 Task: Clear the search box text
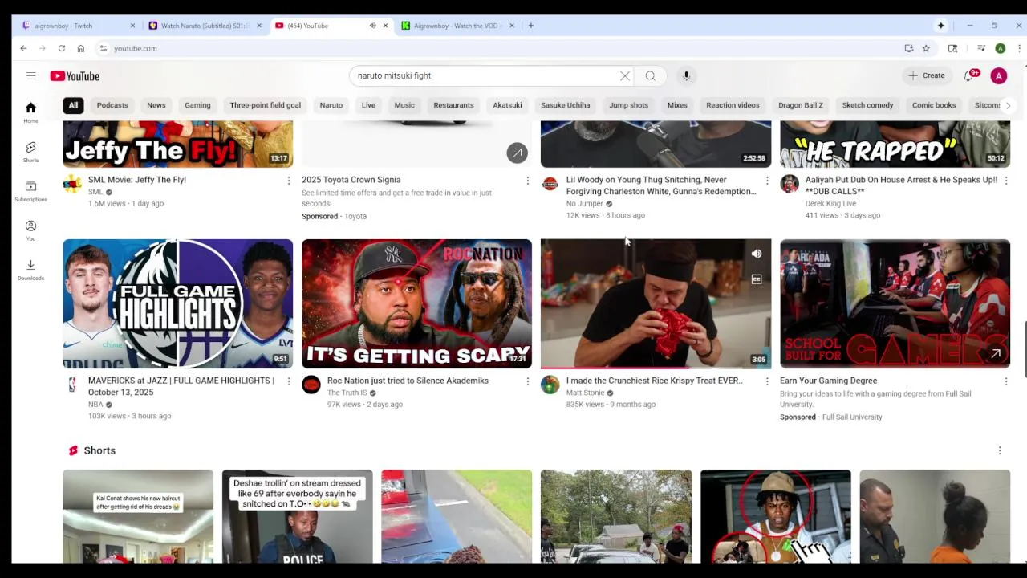click(x=625, y=75)
